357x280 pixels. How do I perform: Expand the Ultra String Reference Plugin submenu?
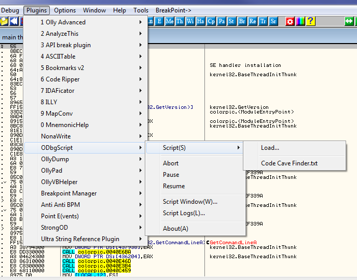[86, 239]
